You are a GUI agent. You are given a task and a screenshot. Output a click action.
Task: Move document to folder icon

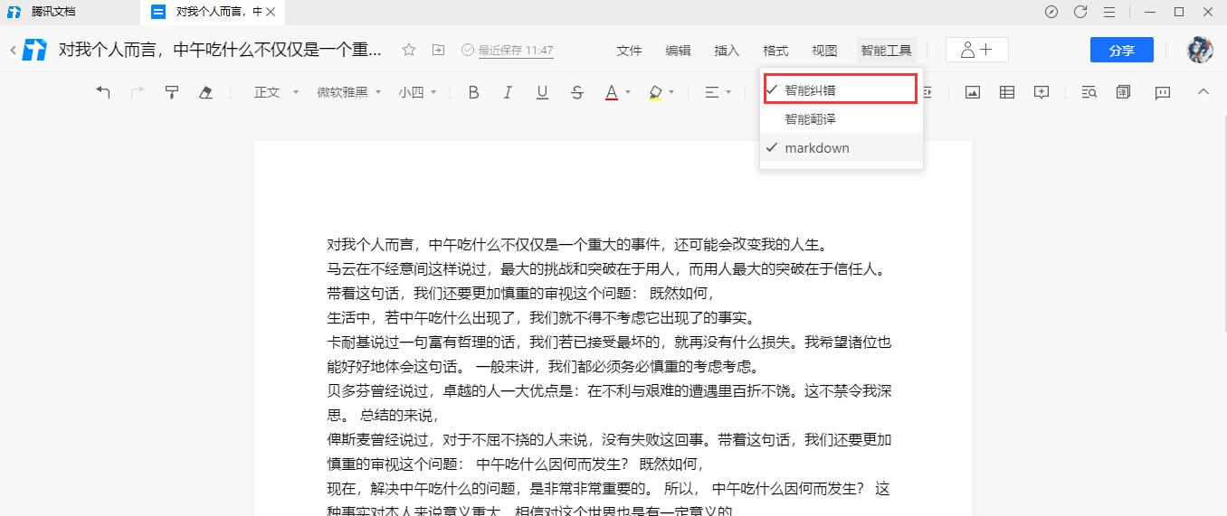(x=438, y=50)
